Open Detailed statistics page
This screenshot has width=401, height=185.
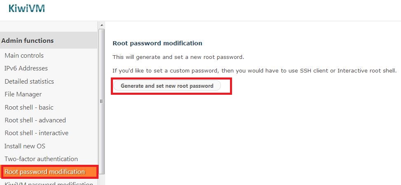point(29,81)
